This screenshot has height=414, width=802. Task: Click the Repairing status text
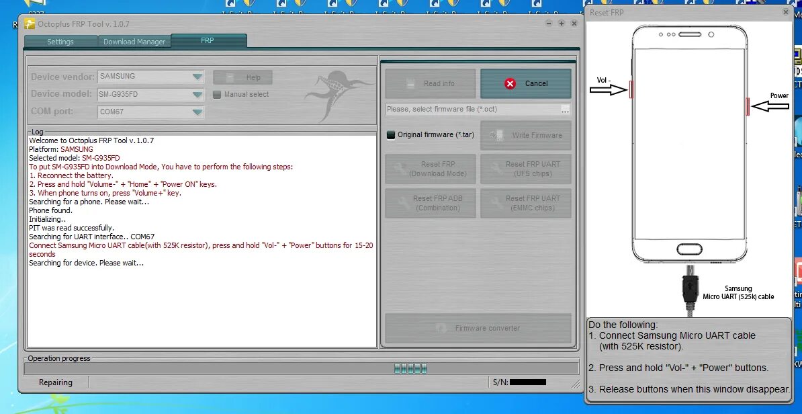56,382
